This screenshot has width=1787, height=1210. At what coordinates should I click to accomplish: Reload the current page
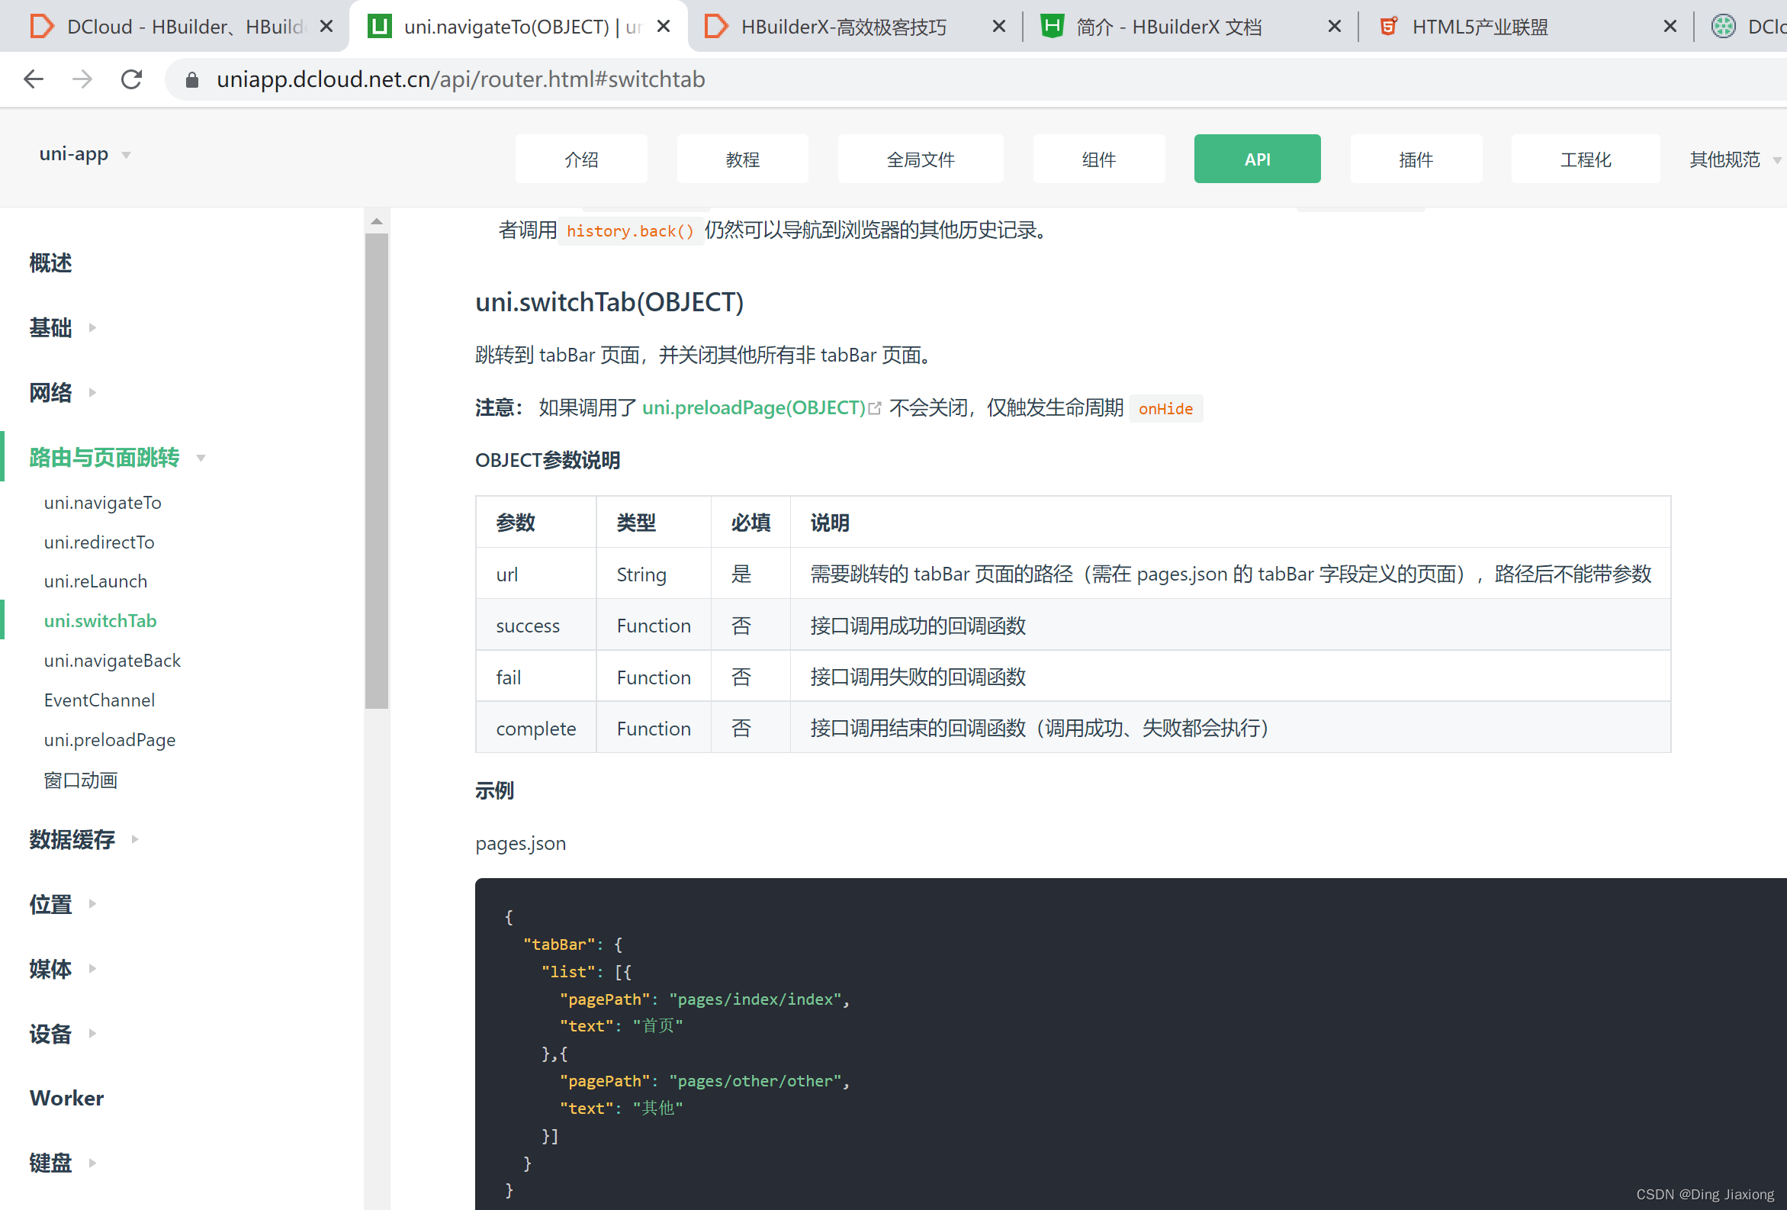pos(131,79)
